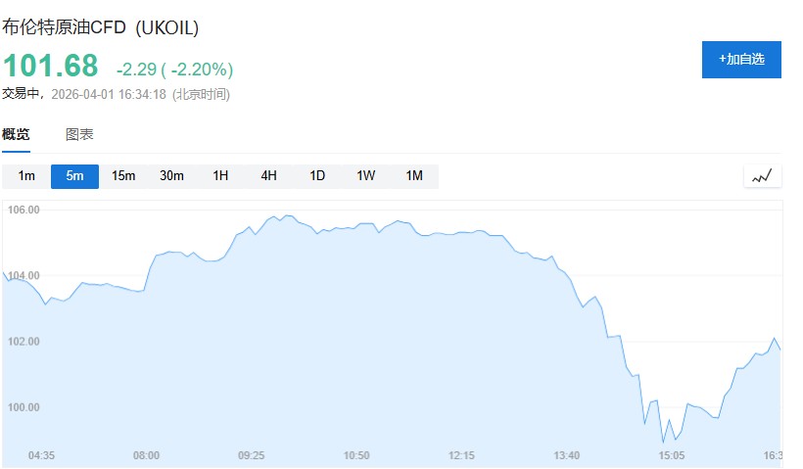
Task: Click the 13:40 time axis label
Action: [x=566, y=455]
